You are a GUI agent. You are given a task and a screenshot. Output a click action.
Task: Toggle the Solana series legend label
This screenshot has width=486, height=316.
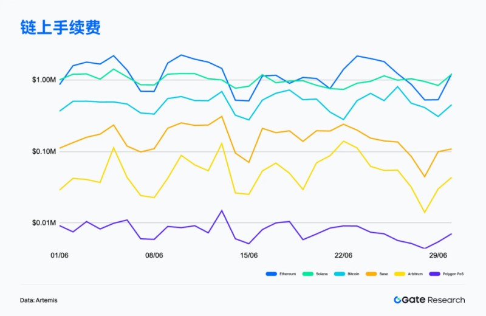click(321, 274)
